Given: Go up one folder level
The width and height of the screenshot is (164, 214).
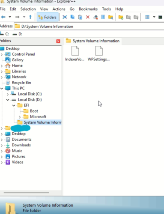Looking at the screenshot, I should pos(30,17).
